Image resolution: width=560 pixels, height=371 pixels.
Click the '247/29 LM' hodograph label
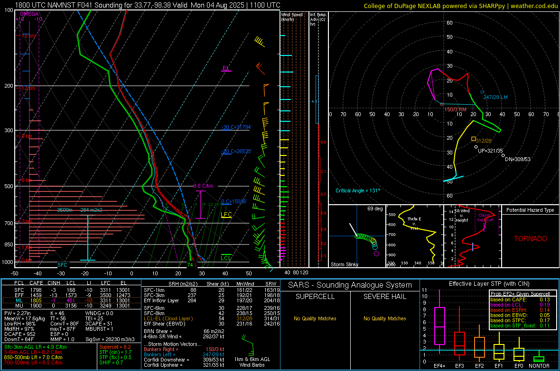point(495,97)
